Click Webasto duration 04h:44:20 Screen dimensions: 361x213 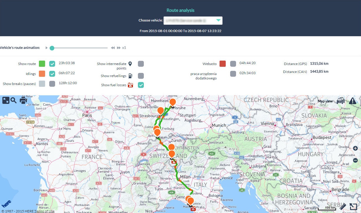[248, 63]
